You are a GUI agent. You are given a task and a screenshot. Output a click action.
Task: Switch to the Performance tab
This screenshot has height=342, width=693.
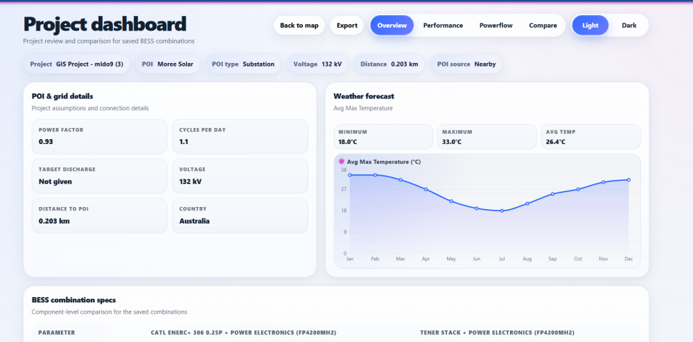tap(443, 25)
